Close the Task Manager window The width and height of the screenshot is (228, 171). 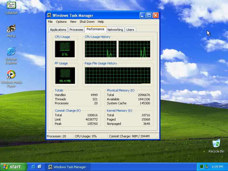coord(156,15)
